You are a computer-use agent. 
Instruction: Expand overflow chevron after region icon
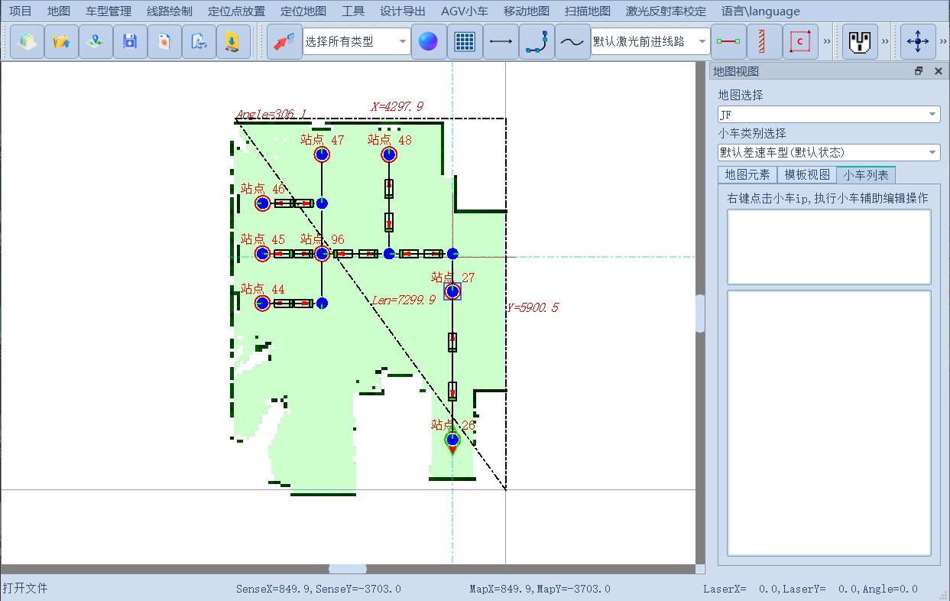point(827,41)
